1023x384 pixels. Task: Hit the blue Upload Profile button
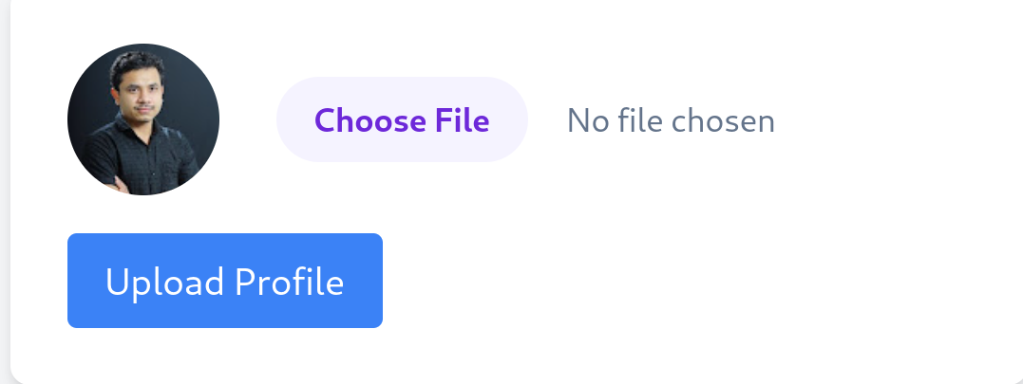[x=225, y=281]
